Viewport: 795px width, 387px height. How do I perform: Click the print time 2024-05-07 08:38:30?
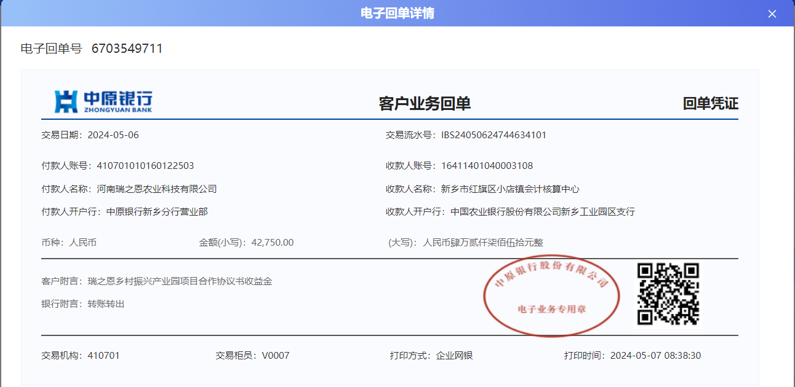[655, 356]
